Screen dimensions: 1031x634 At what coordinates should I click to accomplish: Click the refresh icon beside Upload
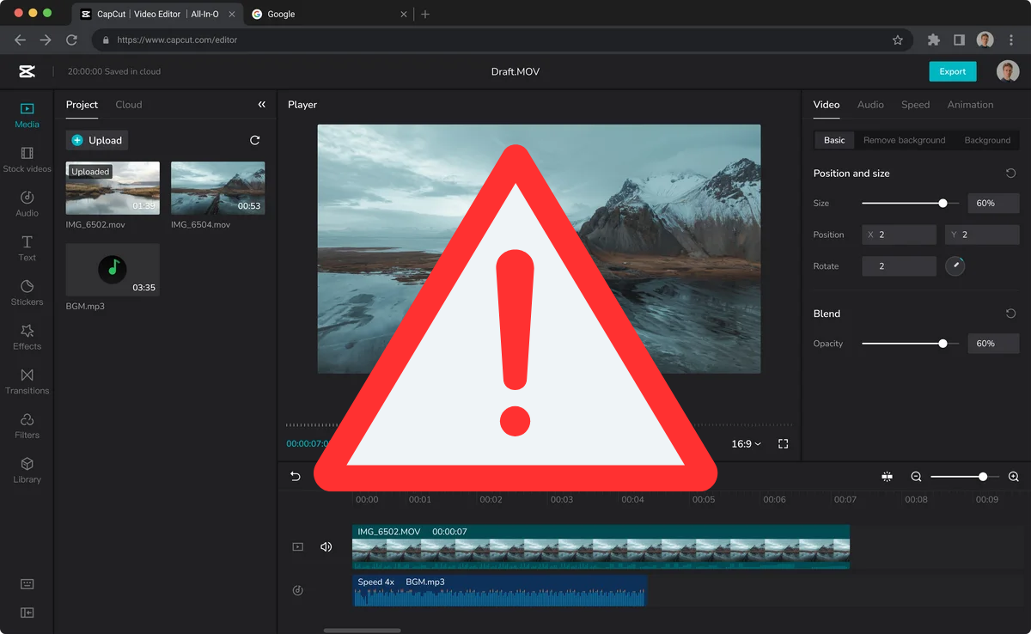click(254, 140)
